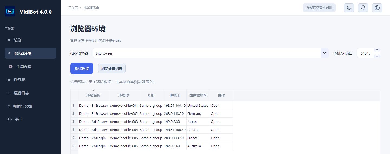Click 授权信息暂不可用 status button
The image size is (390, 154).
pos(319,8)
